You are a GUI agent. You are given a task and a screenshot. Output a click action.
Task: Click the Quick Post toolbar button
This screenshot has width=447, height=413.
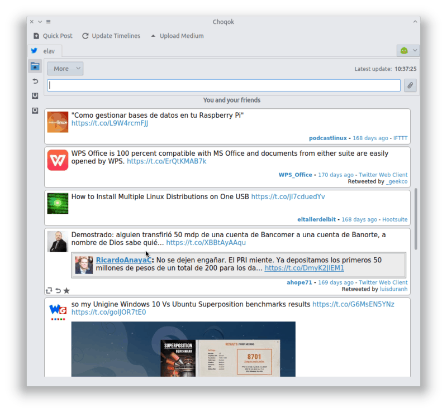(x=53, y=36)
